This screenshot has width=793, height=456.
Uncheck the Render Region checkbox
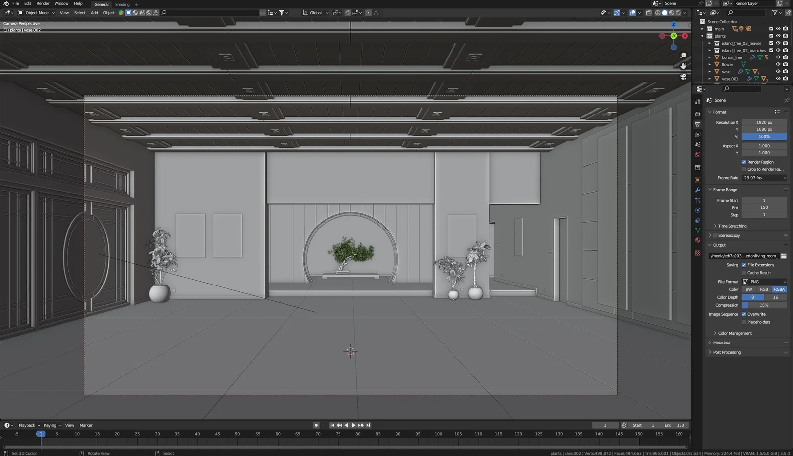coord(744,162)
